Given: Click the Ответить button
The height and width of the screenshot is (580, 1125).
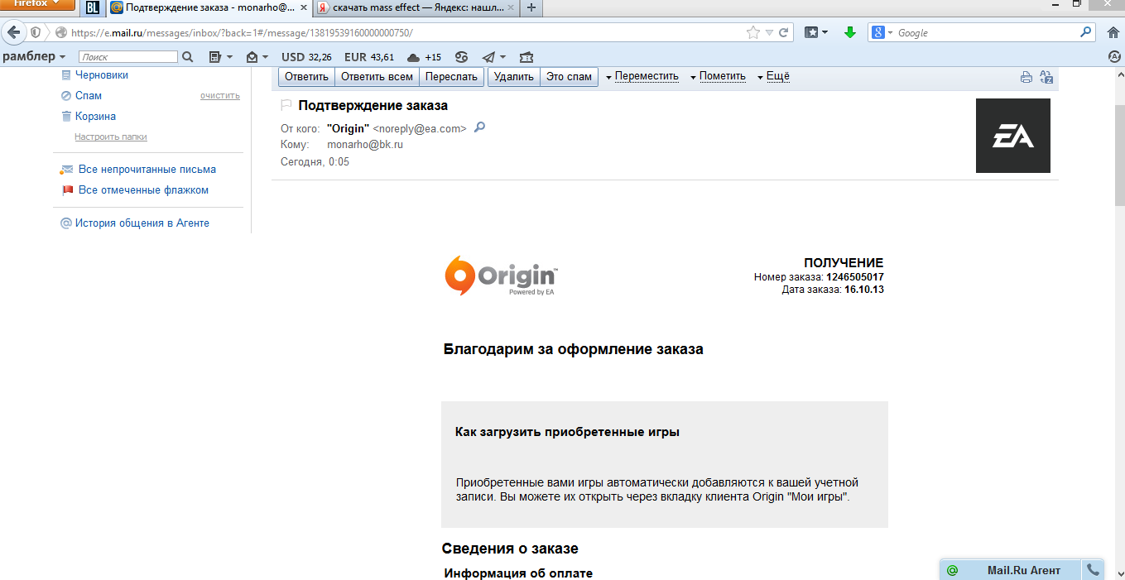Looking at the screenshot, I should pos(306,77).
